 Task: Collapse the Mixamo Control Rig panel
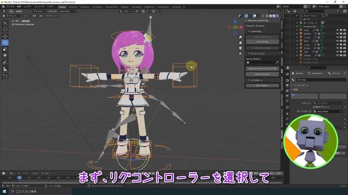tap(246, 21)
